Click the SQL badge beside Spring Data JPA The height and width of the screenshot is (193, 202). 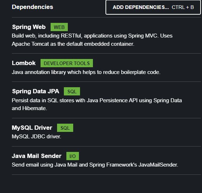coord(72,91)
